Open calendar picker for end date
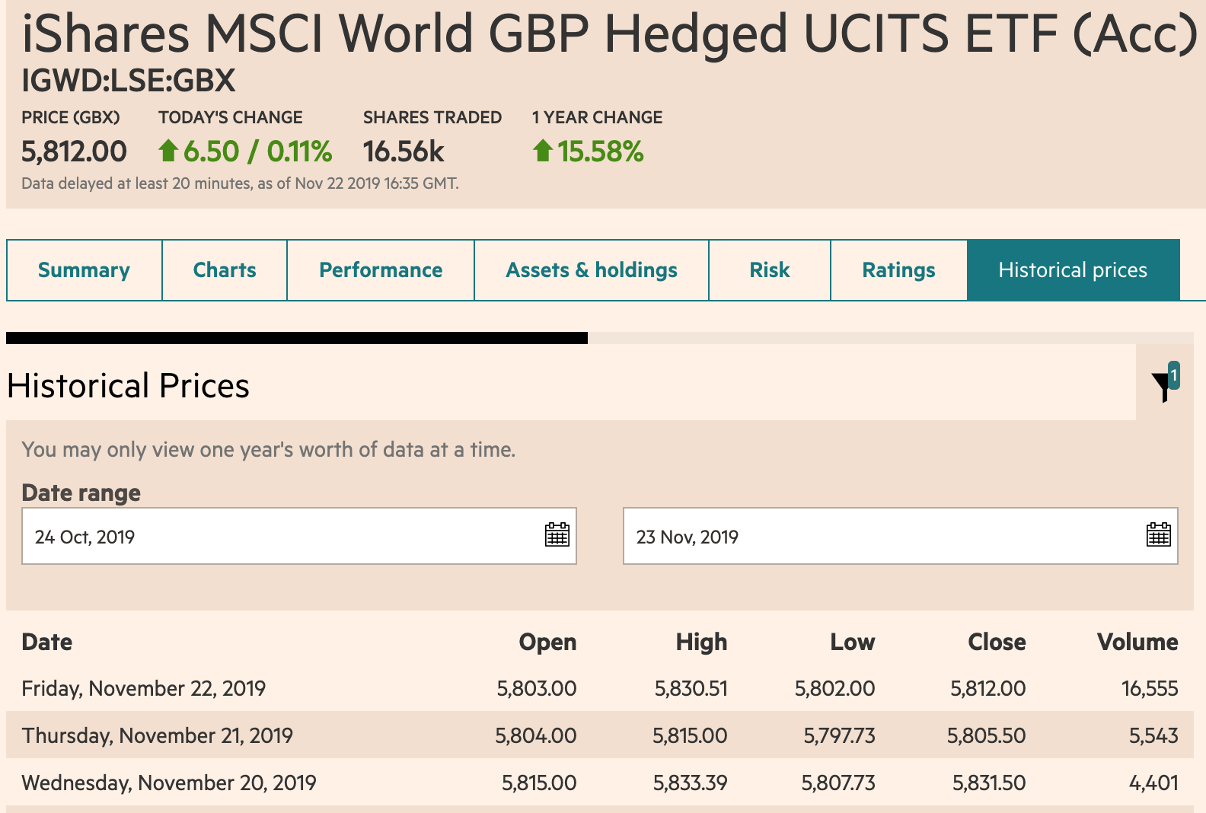Screen dimensions: 1206x813 point(1158,535)
